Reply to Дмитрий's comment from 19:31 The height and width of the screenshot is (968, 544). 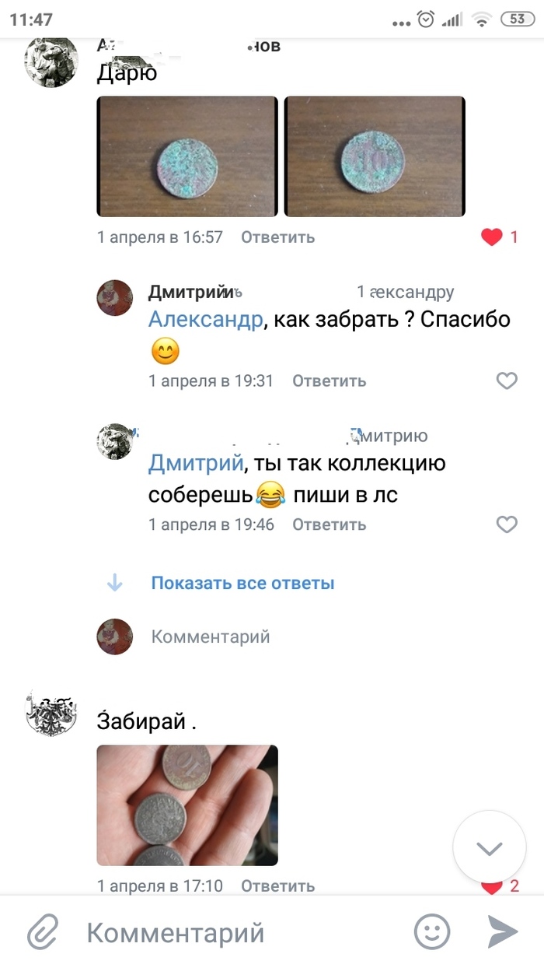(x=329, y=381)
